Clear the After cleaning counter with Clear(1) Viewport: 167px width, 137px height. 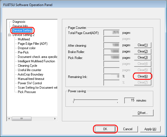pyautogui.click(x=143, y=45)
